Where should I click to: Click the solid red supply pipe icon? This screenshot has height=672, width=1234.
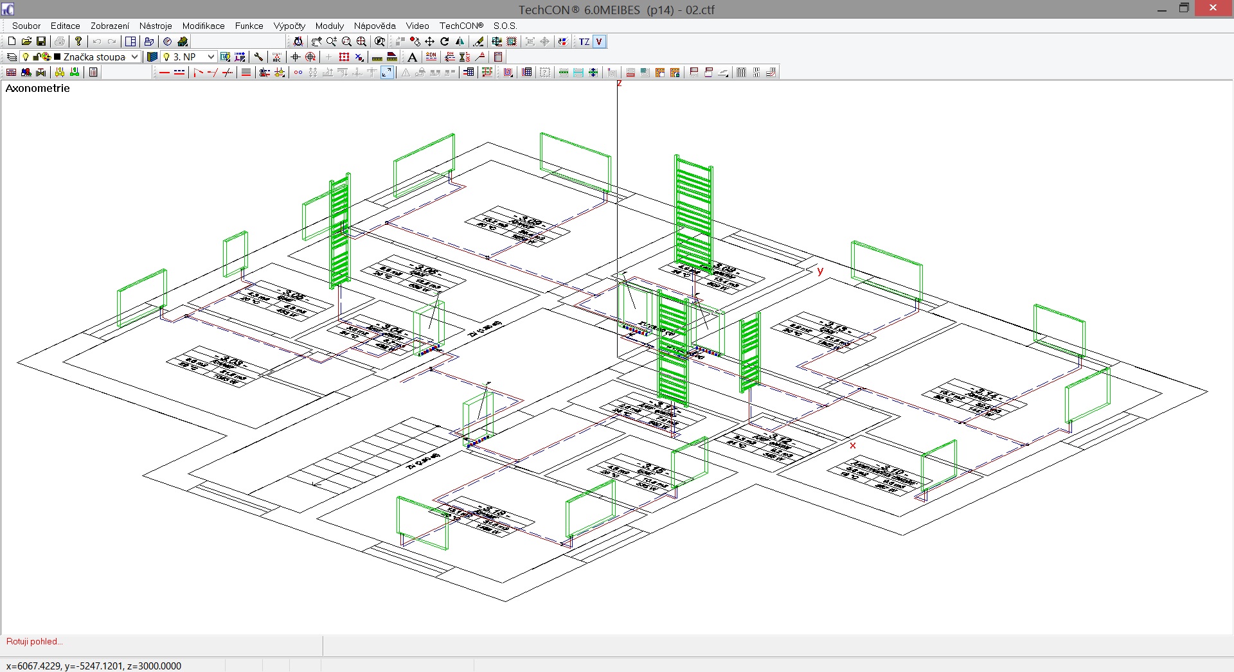[x=165, y=73]
